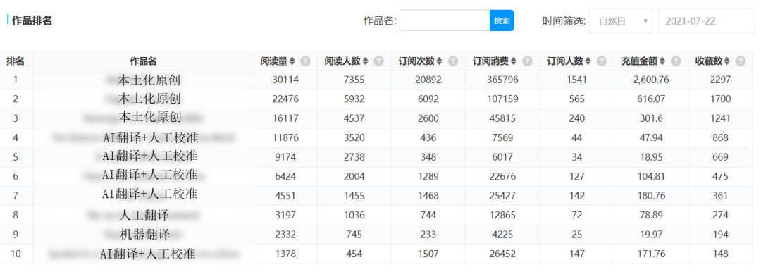761x272 pixels.
Task: Select the rank 2 本土化原创 work name
Action: 149,99
